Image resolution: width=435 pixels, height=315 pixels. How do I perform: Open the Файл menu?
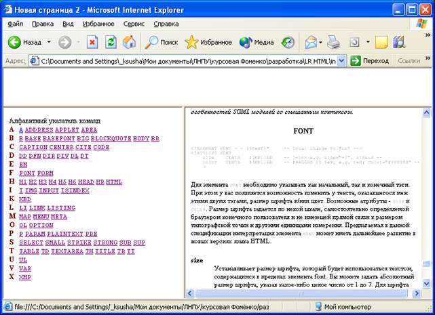click(15, 24)
